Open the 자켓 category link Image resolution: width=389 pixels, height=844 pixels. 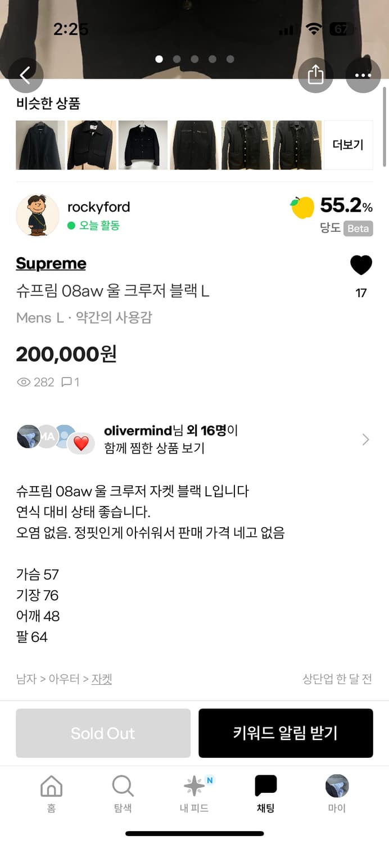coord(102,679)
